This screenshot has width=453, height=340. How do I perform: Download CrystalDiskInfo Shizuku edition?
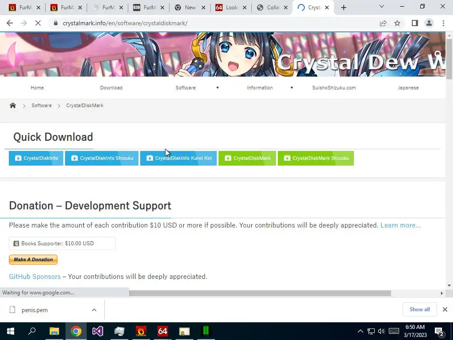(102, 158)
